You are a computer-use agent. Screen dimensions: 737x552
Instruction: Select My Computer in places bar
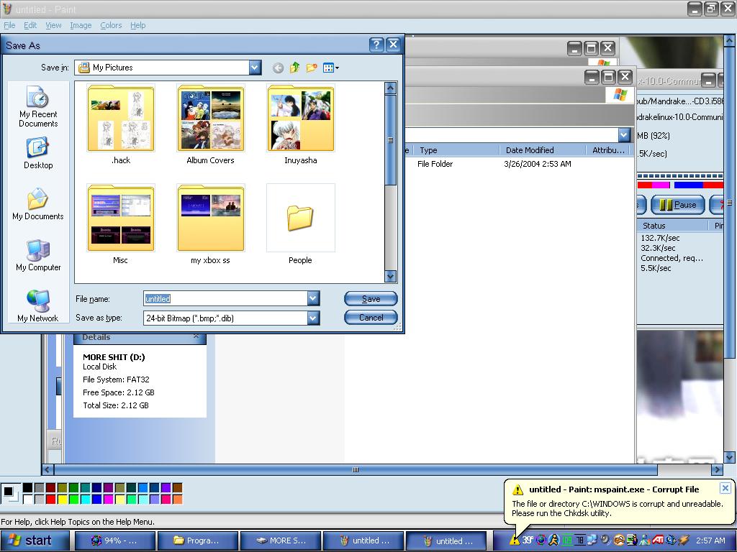[x=38, y=255]
